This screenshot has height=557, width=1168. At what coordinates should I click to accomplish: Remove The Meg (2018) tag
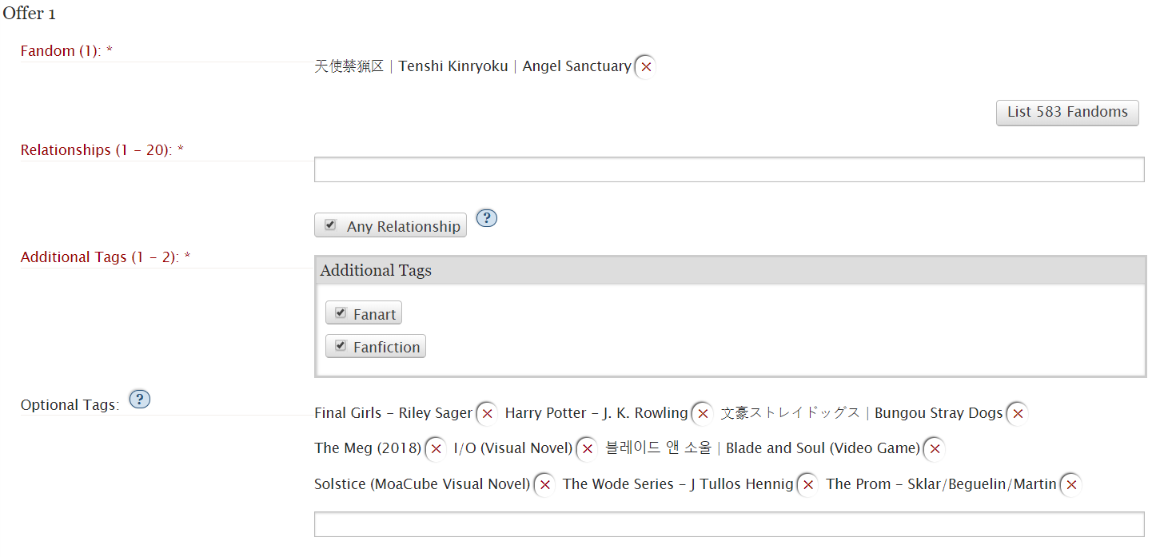pos(436,449)
